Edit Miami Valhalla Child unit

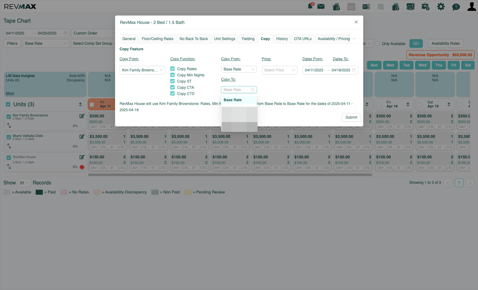coord(82,137)
